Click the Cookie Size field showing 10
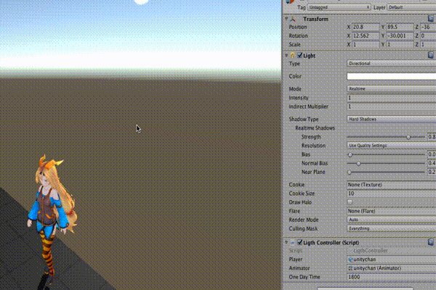Image resolution: width=436 pixels, height=290 pixels. tap(392, 194)
